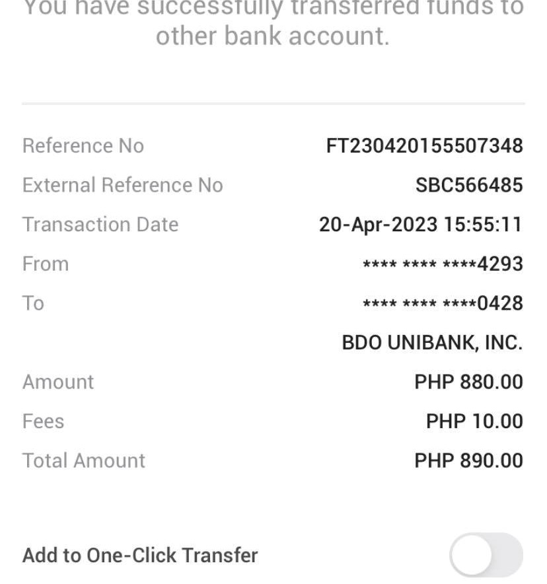
Task: Click the From label
Action: pos(46,264)
